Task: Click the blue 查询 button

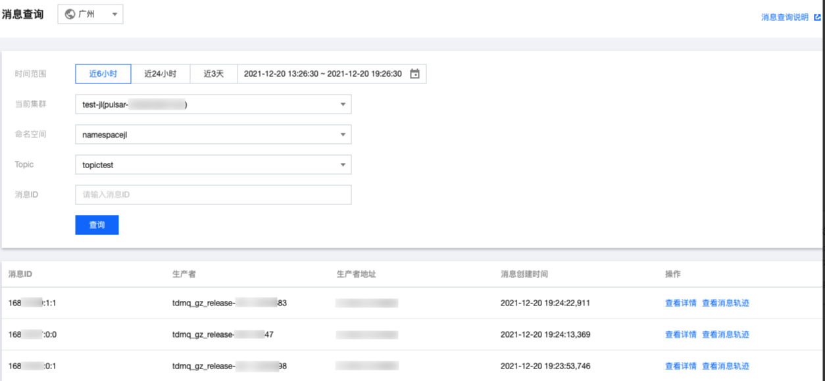Action: [97, 225]
